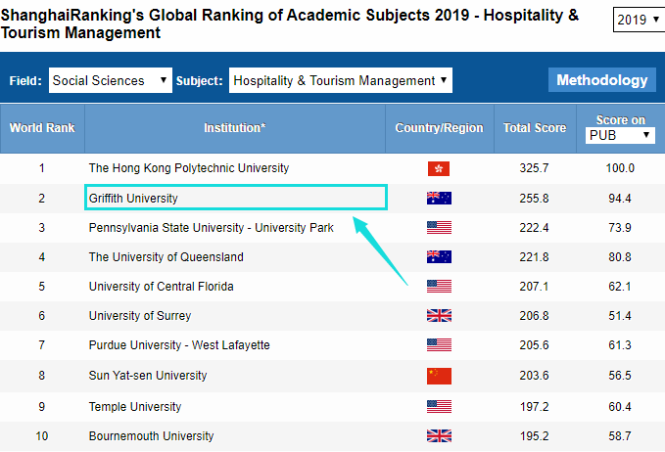Open the Field dropdown showing Social Sciences

point(110,80)
